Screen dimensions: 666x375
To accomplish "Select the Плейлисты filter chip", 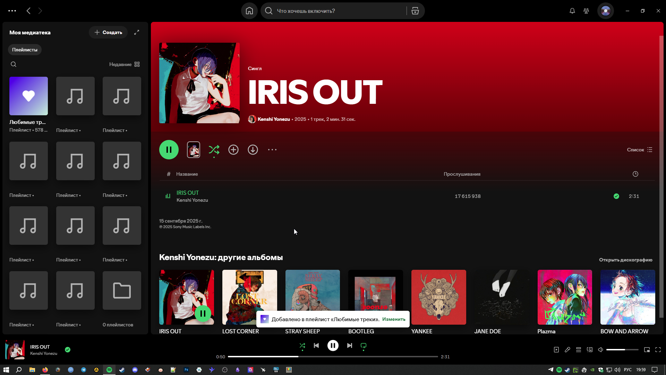I will 25,50.
